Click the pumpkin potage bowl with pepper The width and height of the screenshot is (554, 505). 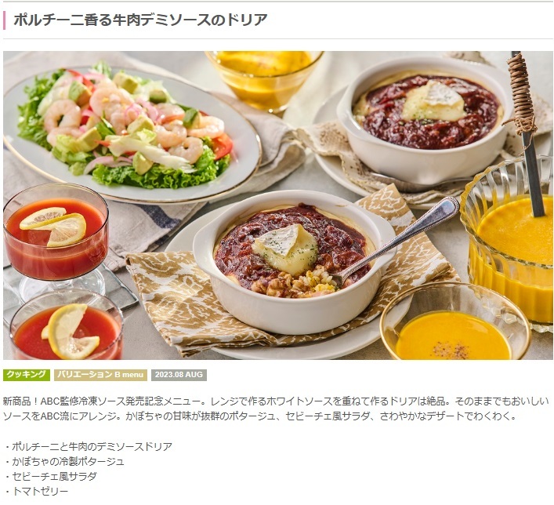coord(455,324)
